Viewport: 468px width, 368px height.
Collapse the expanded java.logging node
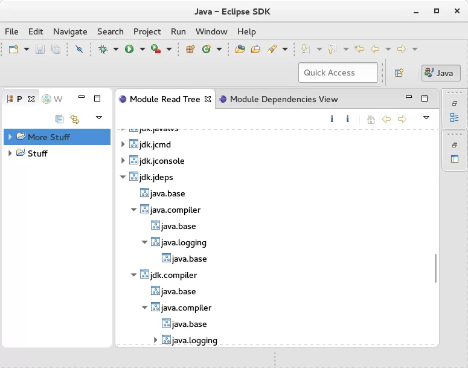[x=144, y=242]
